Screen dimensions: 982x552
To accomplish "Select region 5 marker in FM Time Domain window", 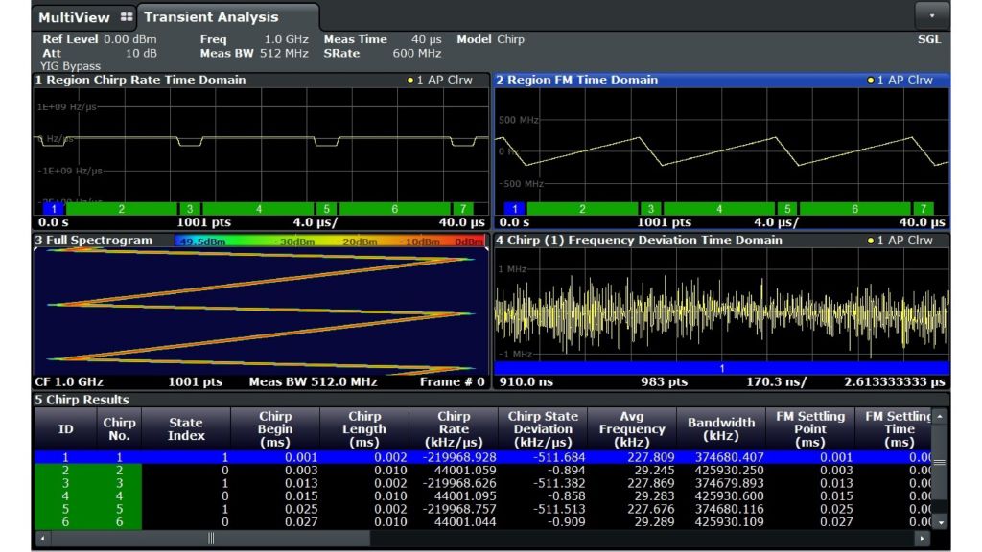I will [x=786, y=208].
